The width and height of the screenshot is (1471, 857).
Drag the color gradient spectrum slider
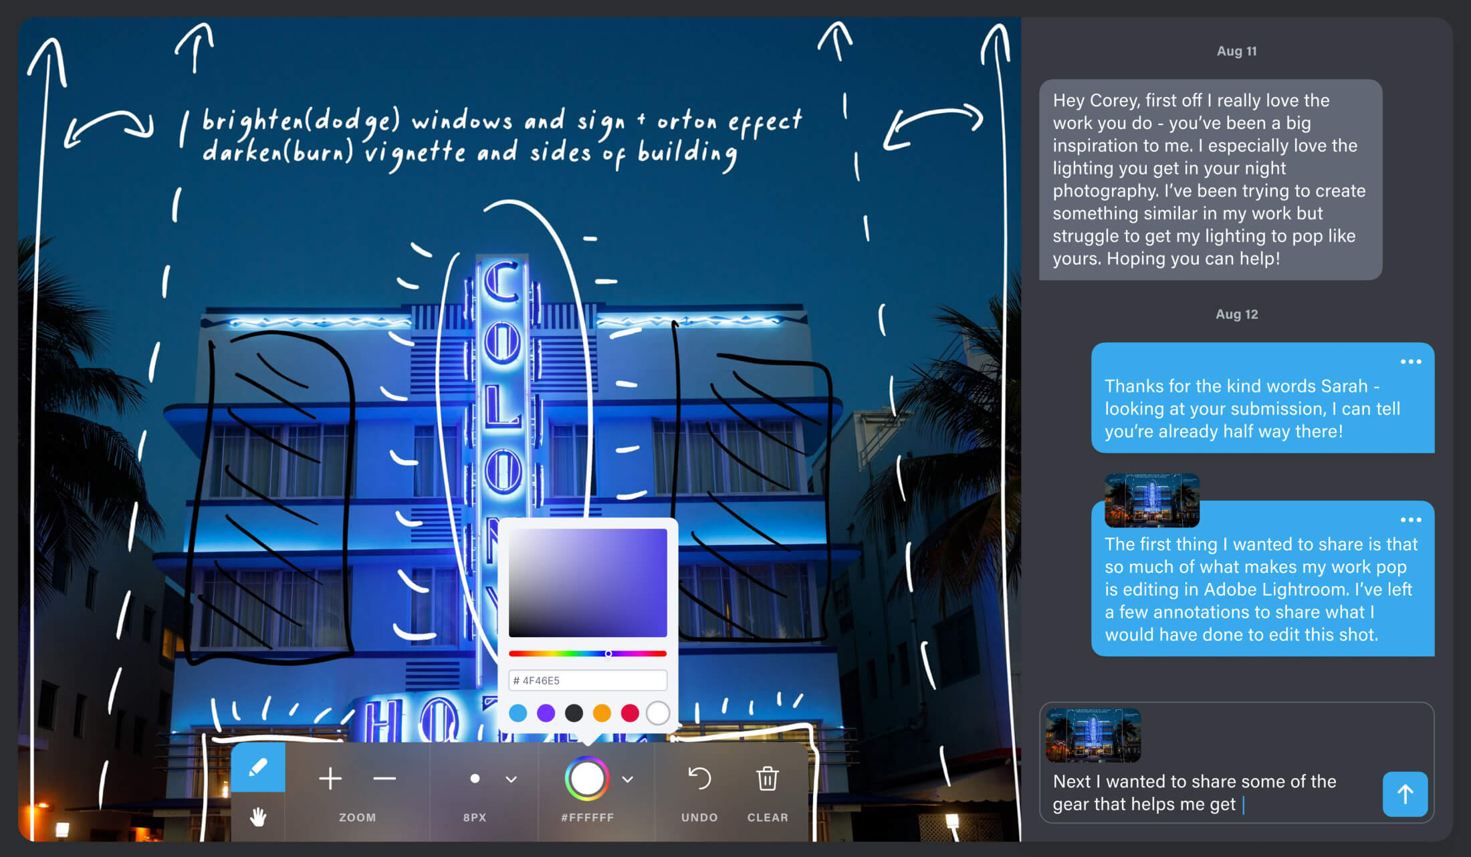coord(609,654)
